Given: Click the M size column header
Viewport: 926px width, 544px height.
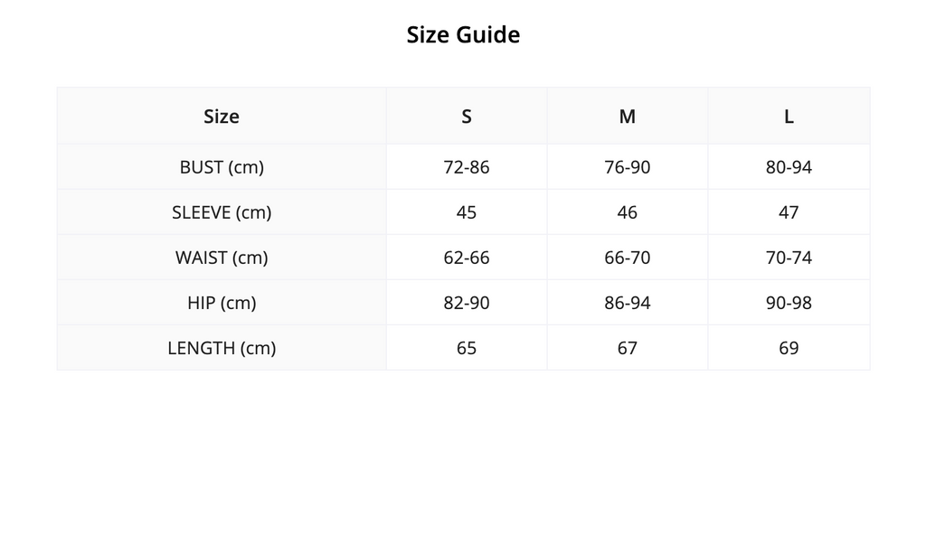Looking at the screenshot, I should [628, 117].
